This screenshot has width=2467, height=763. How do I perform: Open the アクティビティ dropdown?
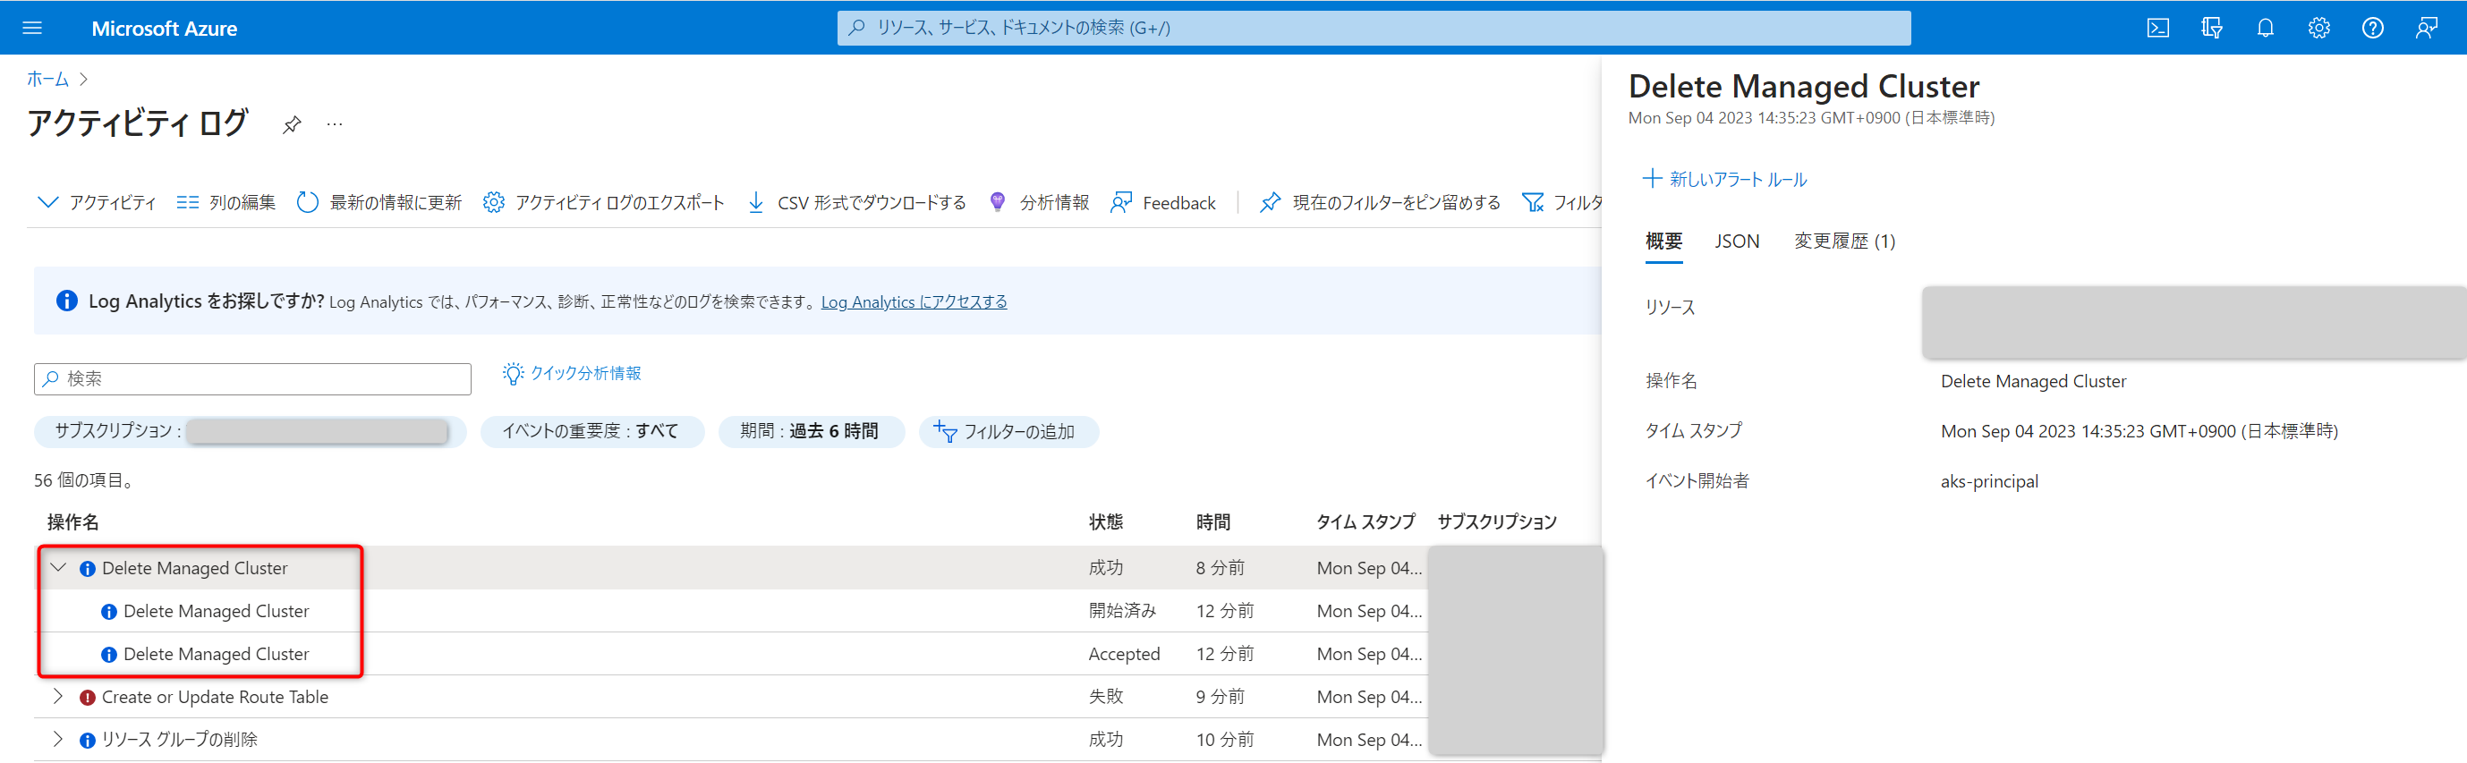pos(97,203)
